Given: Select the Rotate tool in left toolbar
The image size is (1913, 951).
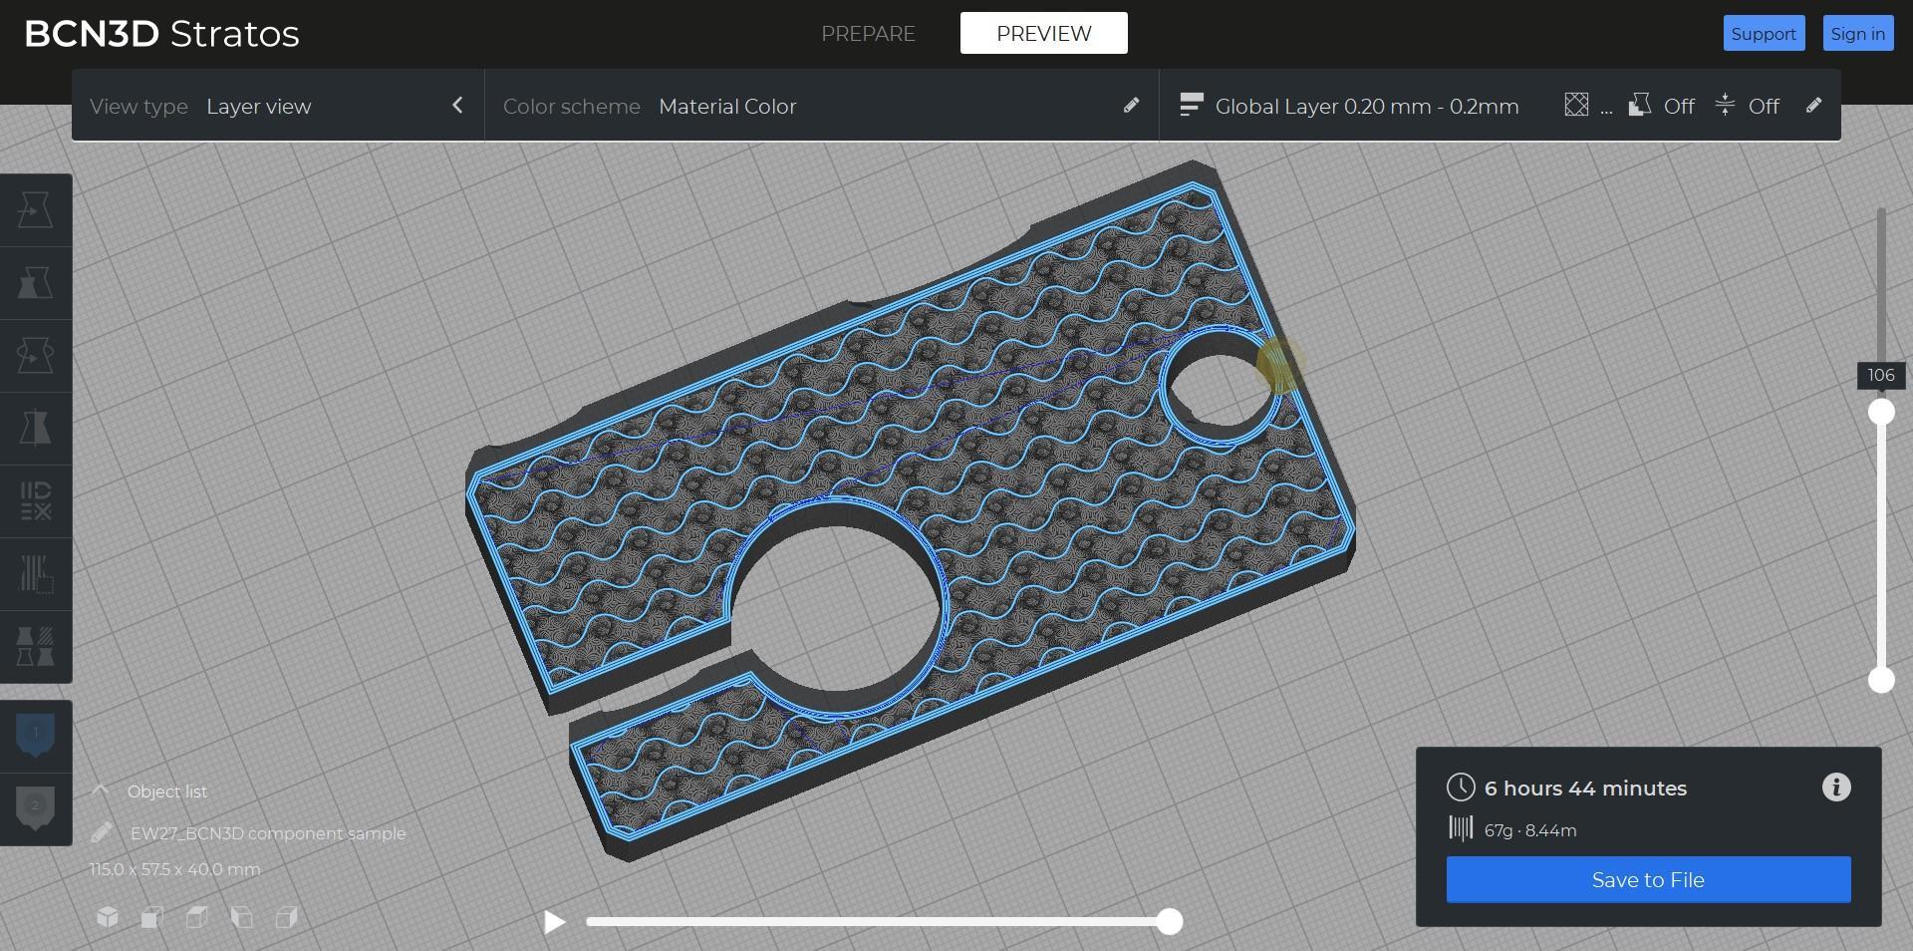Looking at the screenshot, I should click(x=36, y=356).
